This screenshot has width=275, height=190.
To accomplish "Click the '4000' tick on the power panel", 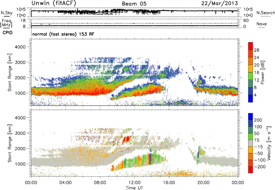I will pos(20,47).
